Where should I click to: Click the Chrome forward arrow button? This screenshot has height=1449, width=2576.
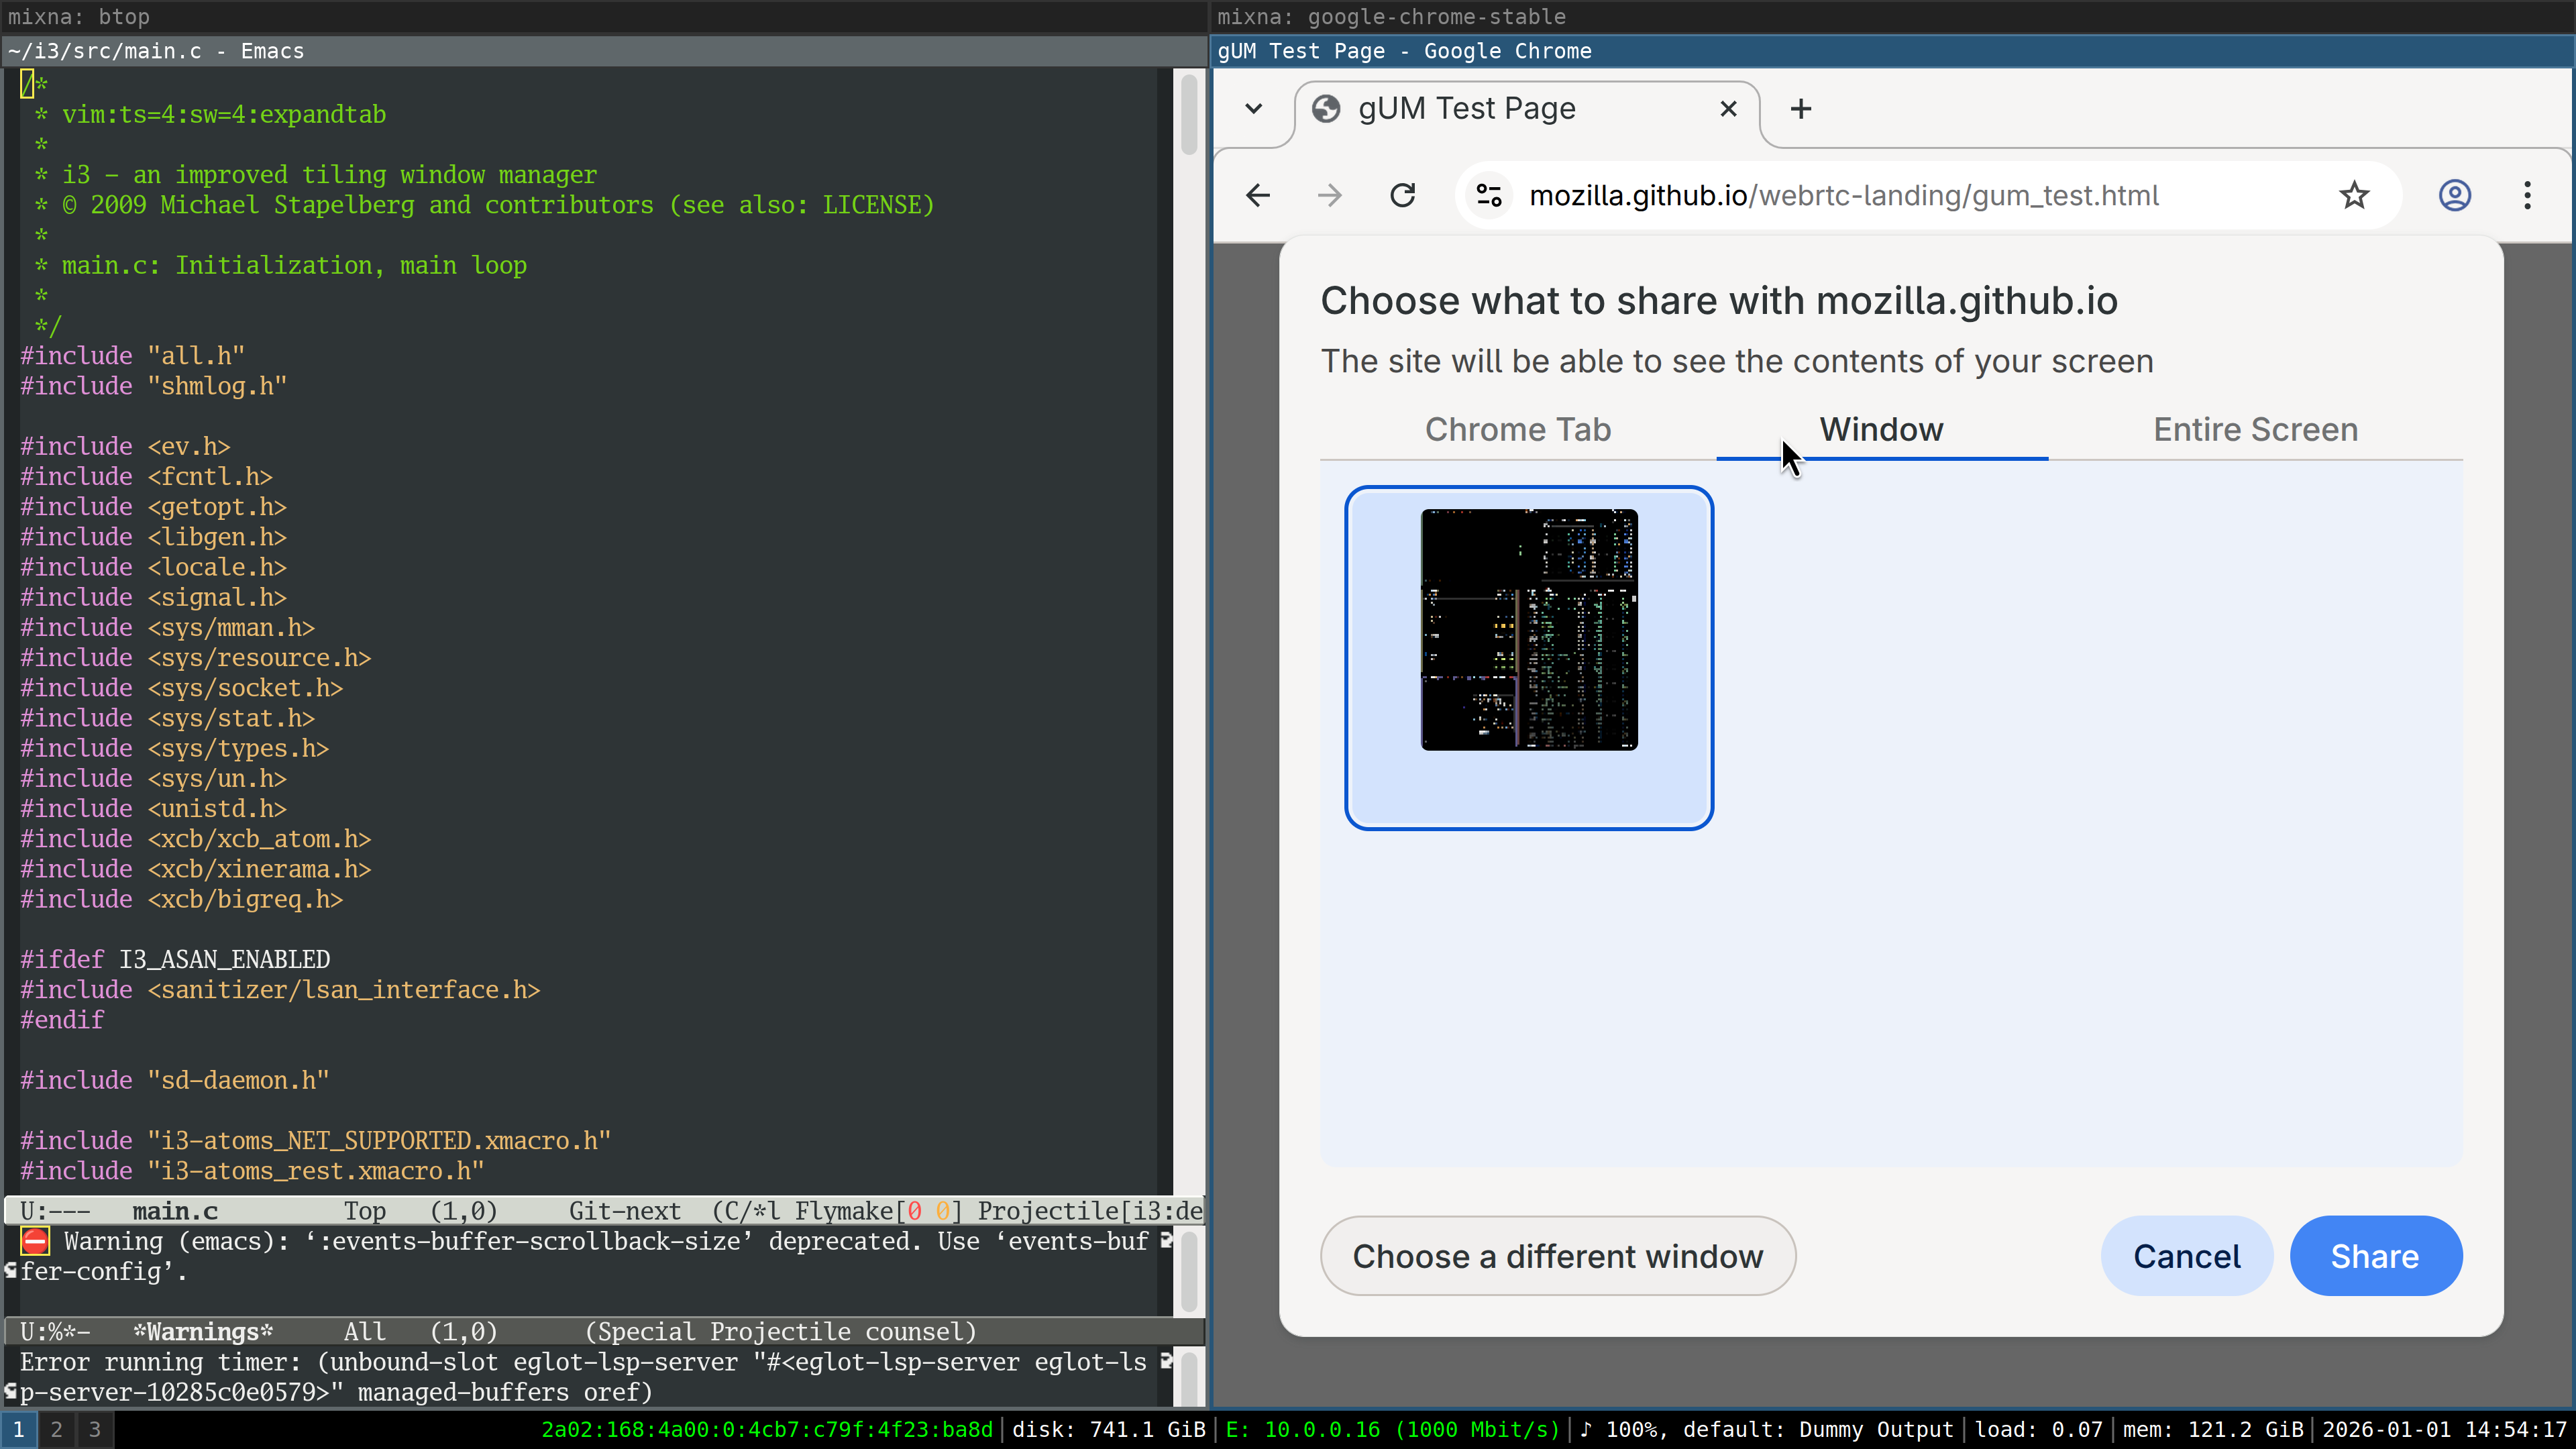[x=1330, y=195]
